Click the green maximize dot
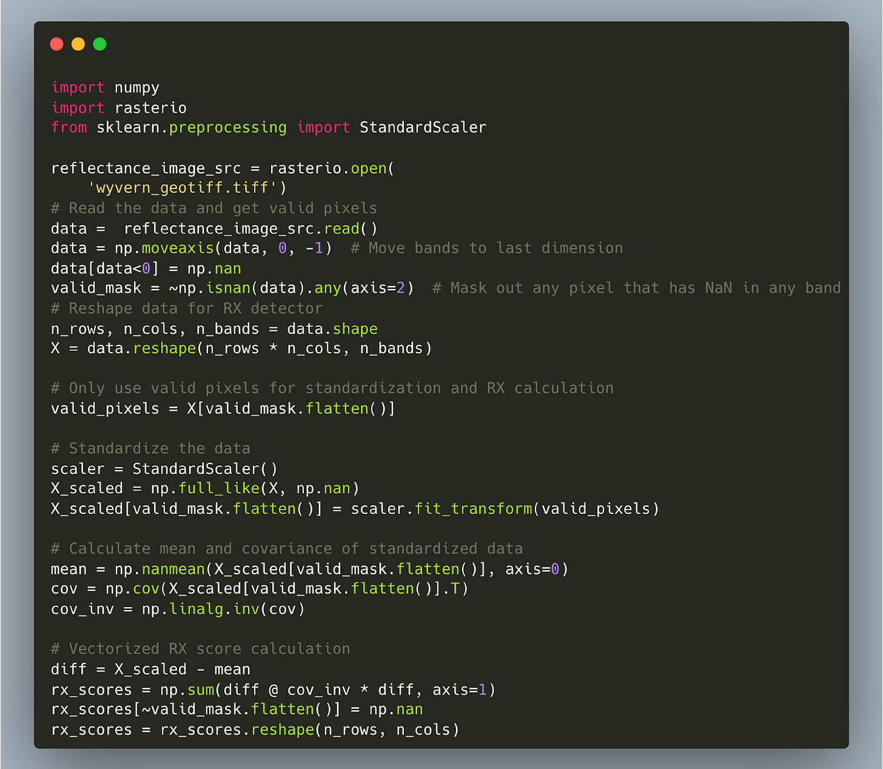The width and height of the screenshot is (883, 769). click(100, 44)
